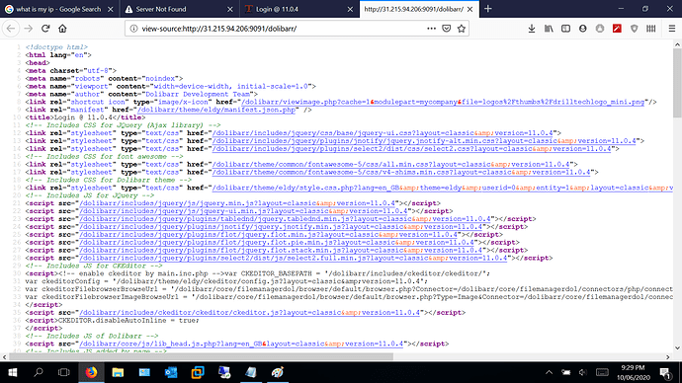Image resolution: width=682 pixels, height=383 pixels.
Task: Switch to the Login @ 11.0.4 tab
Action: coord(298,9)
